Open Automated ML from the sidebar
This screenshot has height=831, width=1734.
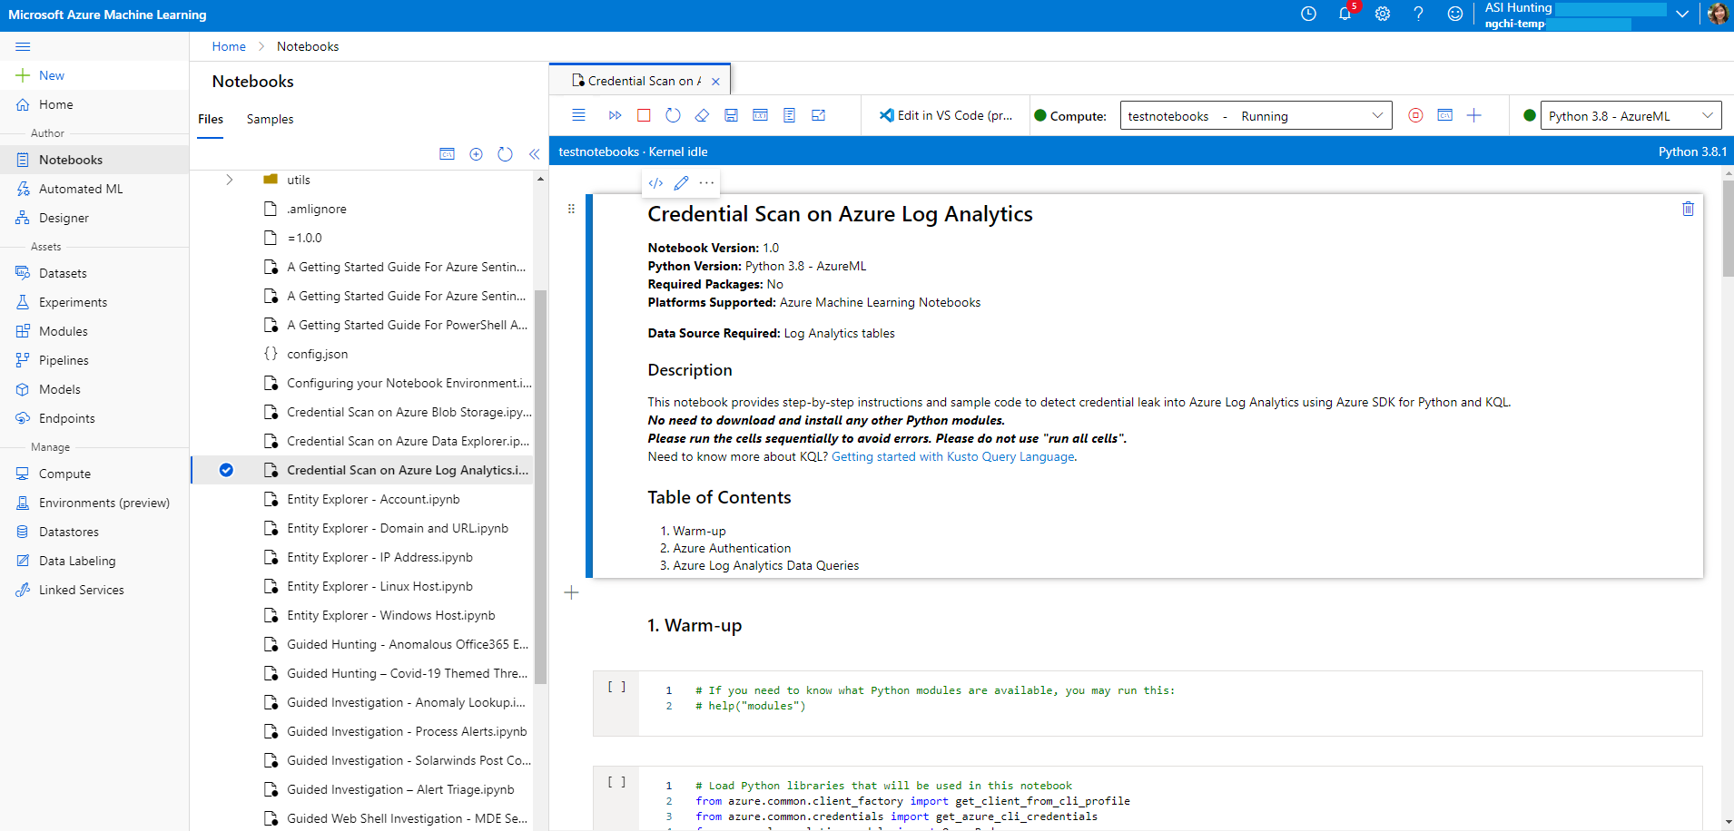(81, 188)
